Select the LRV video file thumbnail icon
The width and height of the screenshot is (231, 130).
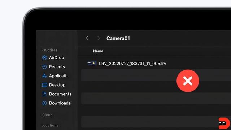click(92, 63)
